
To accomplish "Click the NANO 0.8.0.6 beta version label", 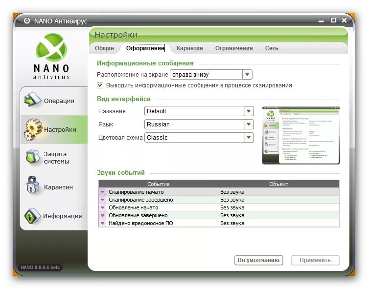I will [40, 268].
